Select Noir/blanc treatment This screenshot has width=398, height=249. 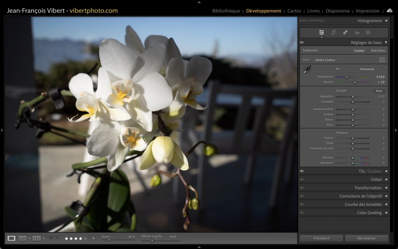click(x=378, y=51)
